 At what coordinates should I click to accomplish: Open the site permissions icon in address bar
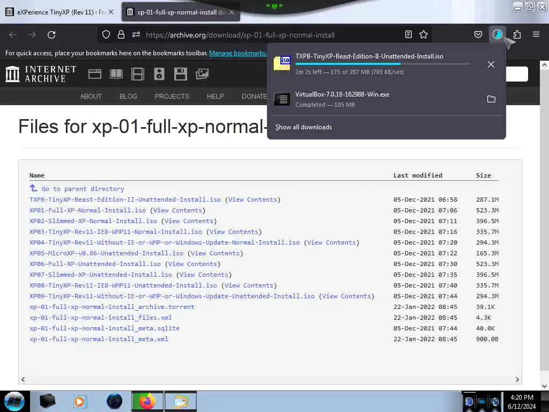(136, 35)
